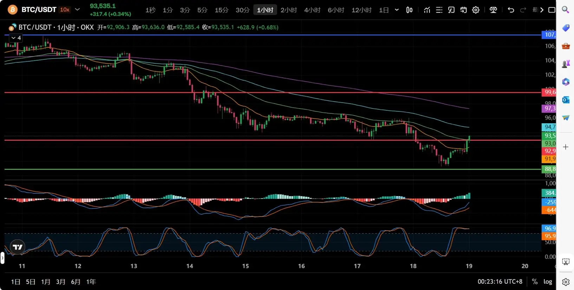The image size is (574, 290).
Task: Expand the BTC/USDT pair selector chevron
Action: pos(78,9)
